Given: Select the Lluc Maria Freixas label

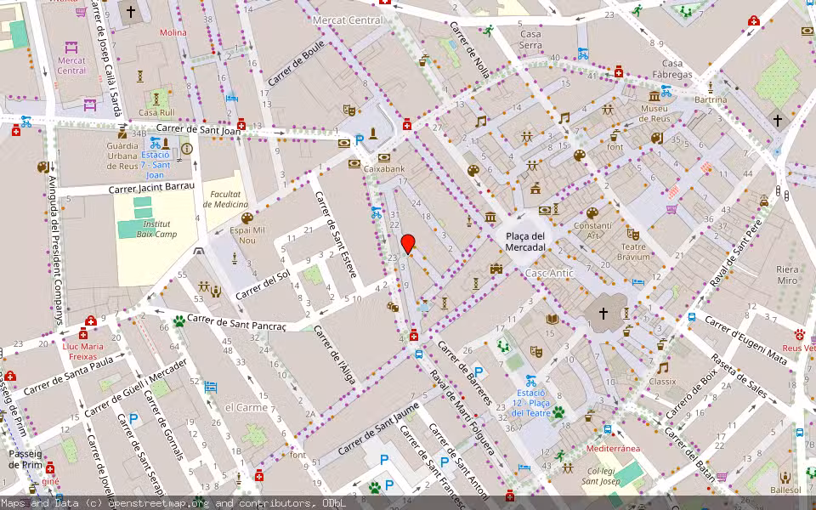Looking at the screenshot, I should [x=83, y=351].
